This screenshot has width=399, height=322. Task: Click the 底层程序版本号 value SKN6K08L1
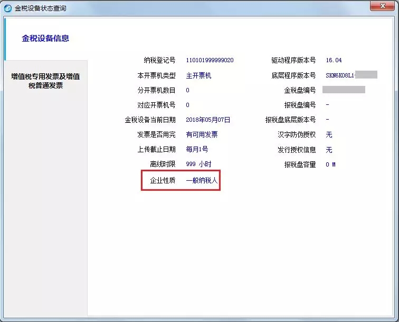(x=340, y=75)
